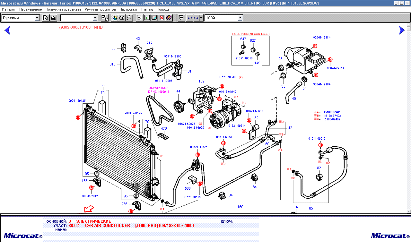Click the note annotation icon
The height and width of the screenshot is (242, 411).
[x=181, y=18]
